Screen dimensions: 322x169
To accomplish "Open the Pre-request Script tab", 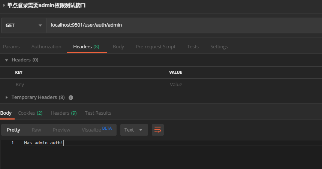I will point(155,47).
